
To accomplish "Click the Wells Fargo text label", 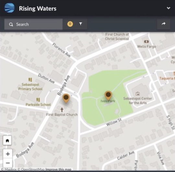I will pyautogui.click(x=146, y=47).
